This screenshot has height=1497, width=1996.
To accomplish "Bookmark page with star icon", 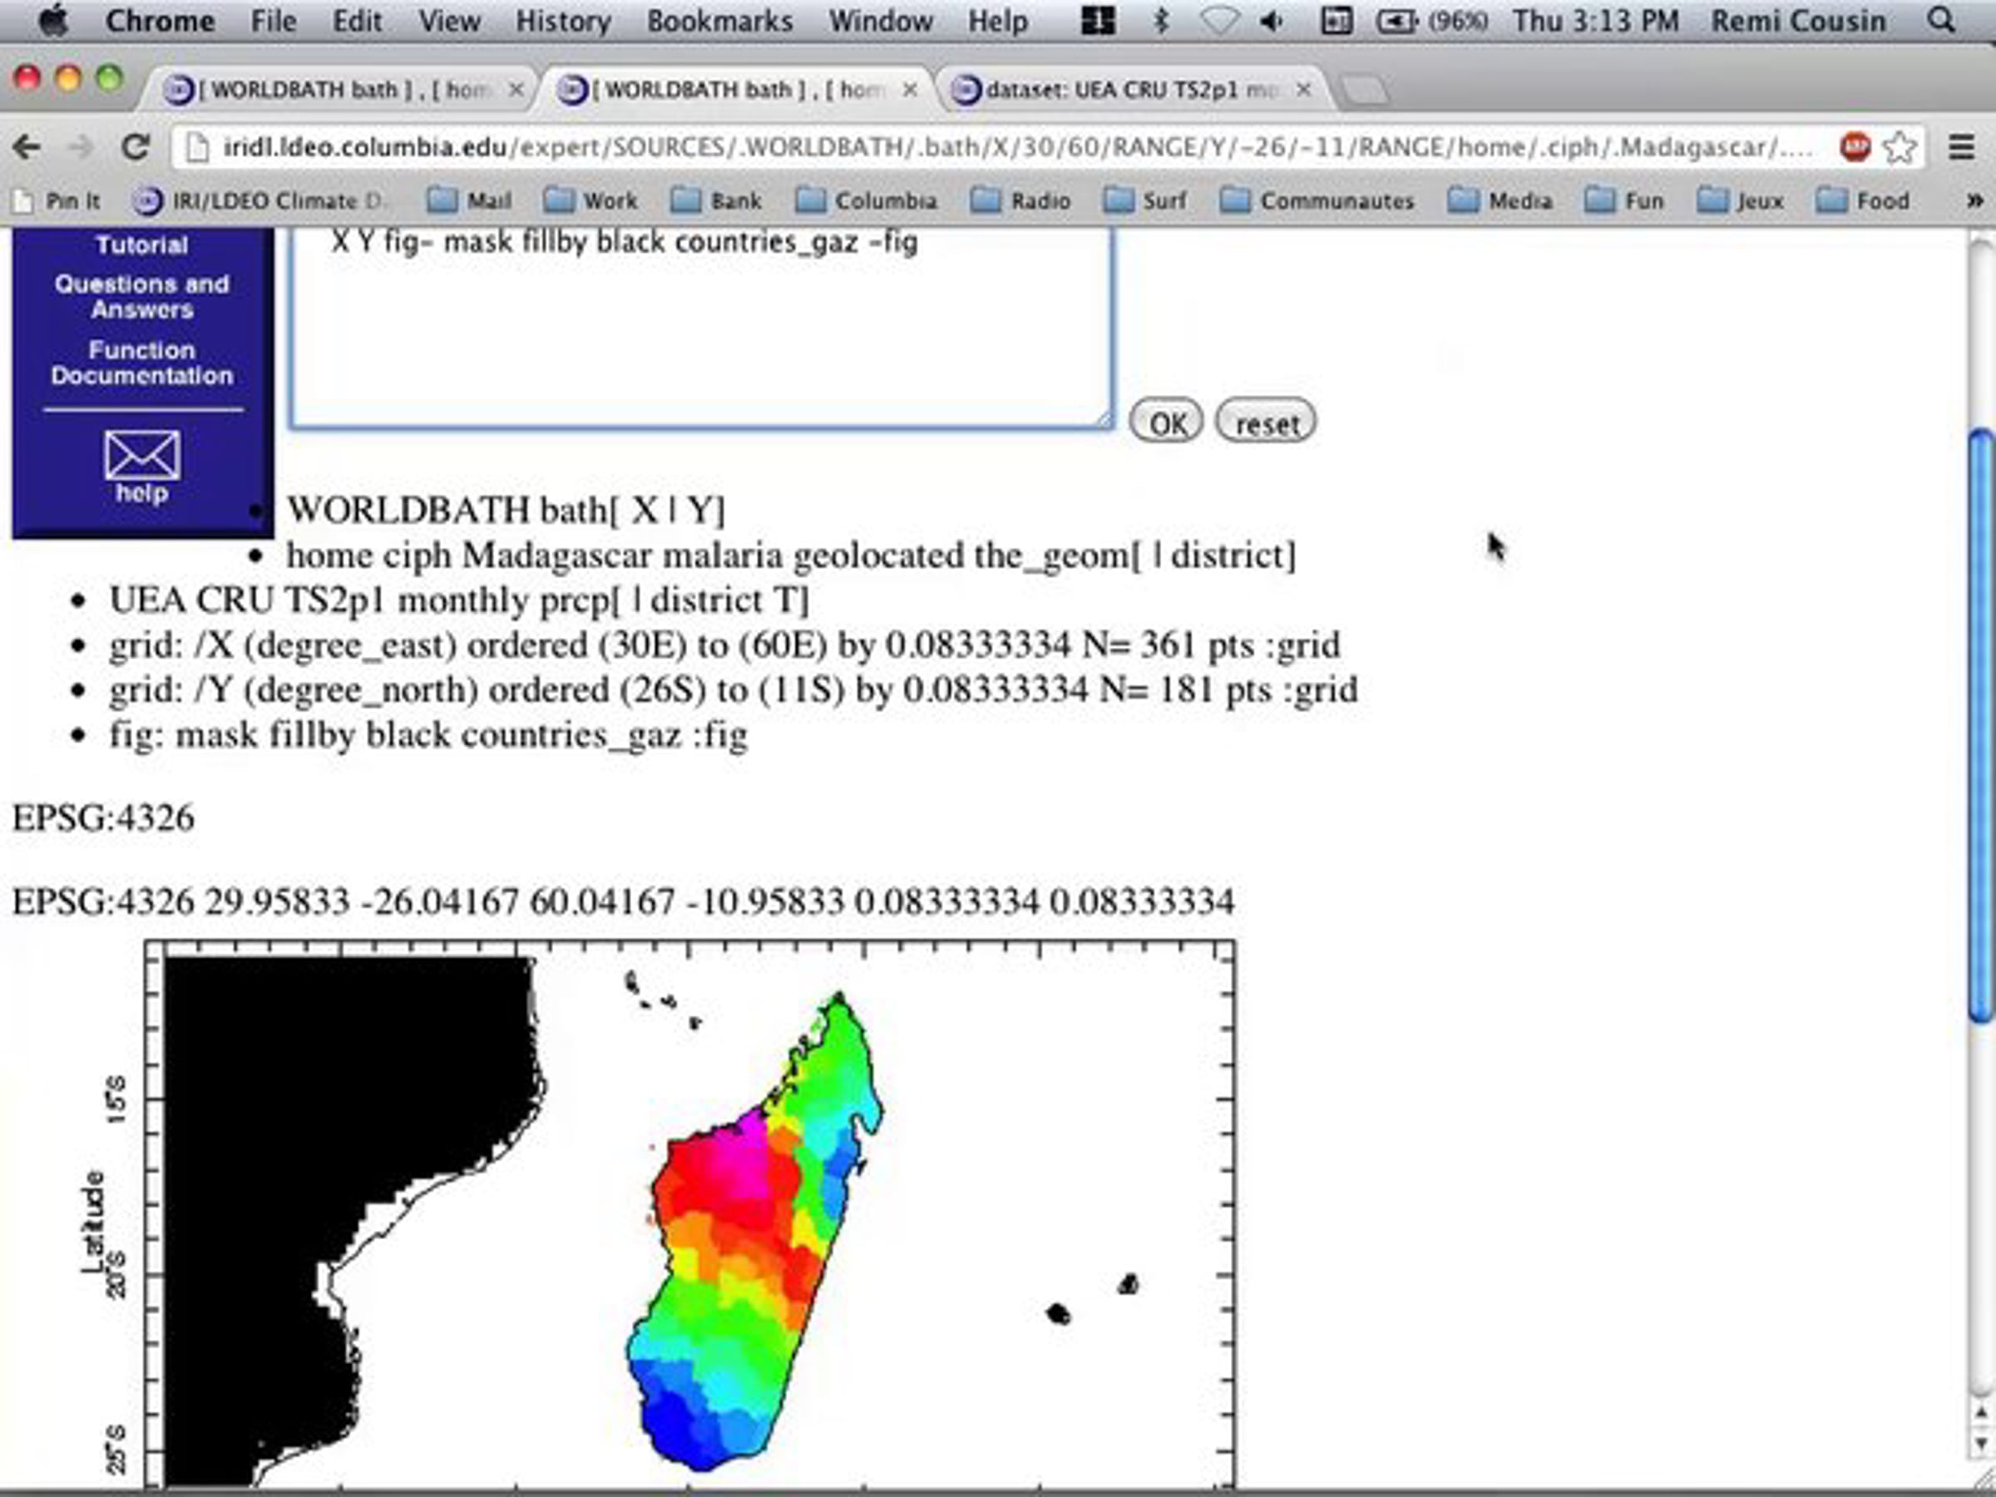I will (1900, 147).
